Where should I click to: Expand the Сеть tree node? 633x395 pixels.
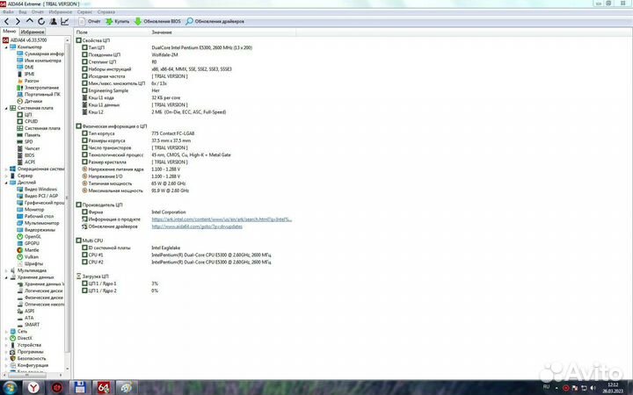point(6,331)
